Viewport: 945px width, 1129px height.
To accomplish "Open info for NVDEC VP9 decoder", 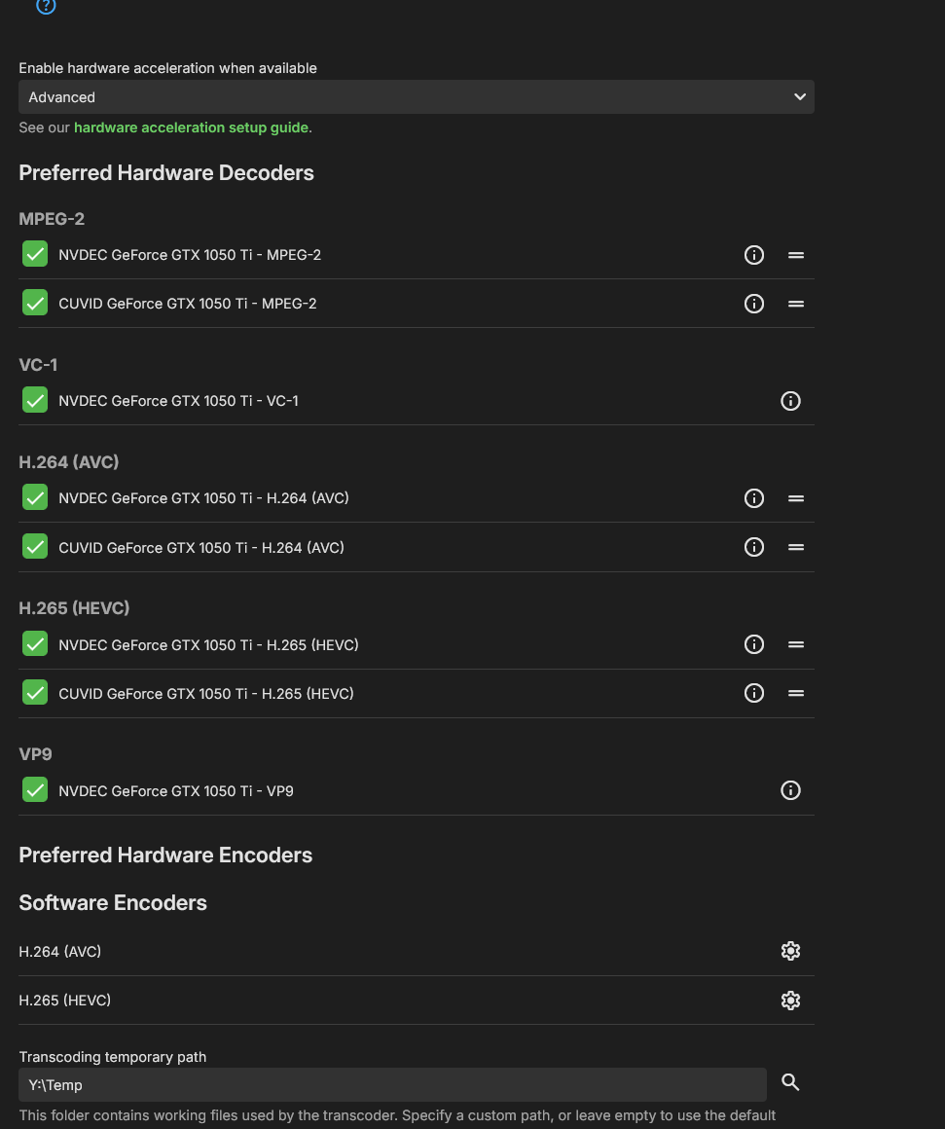I will [x=790, y=790].
